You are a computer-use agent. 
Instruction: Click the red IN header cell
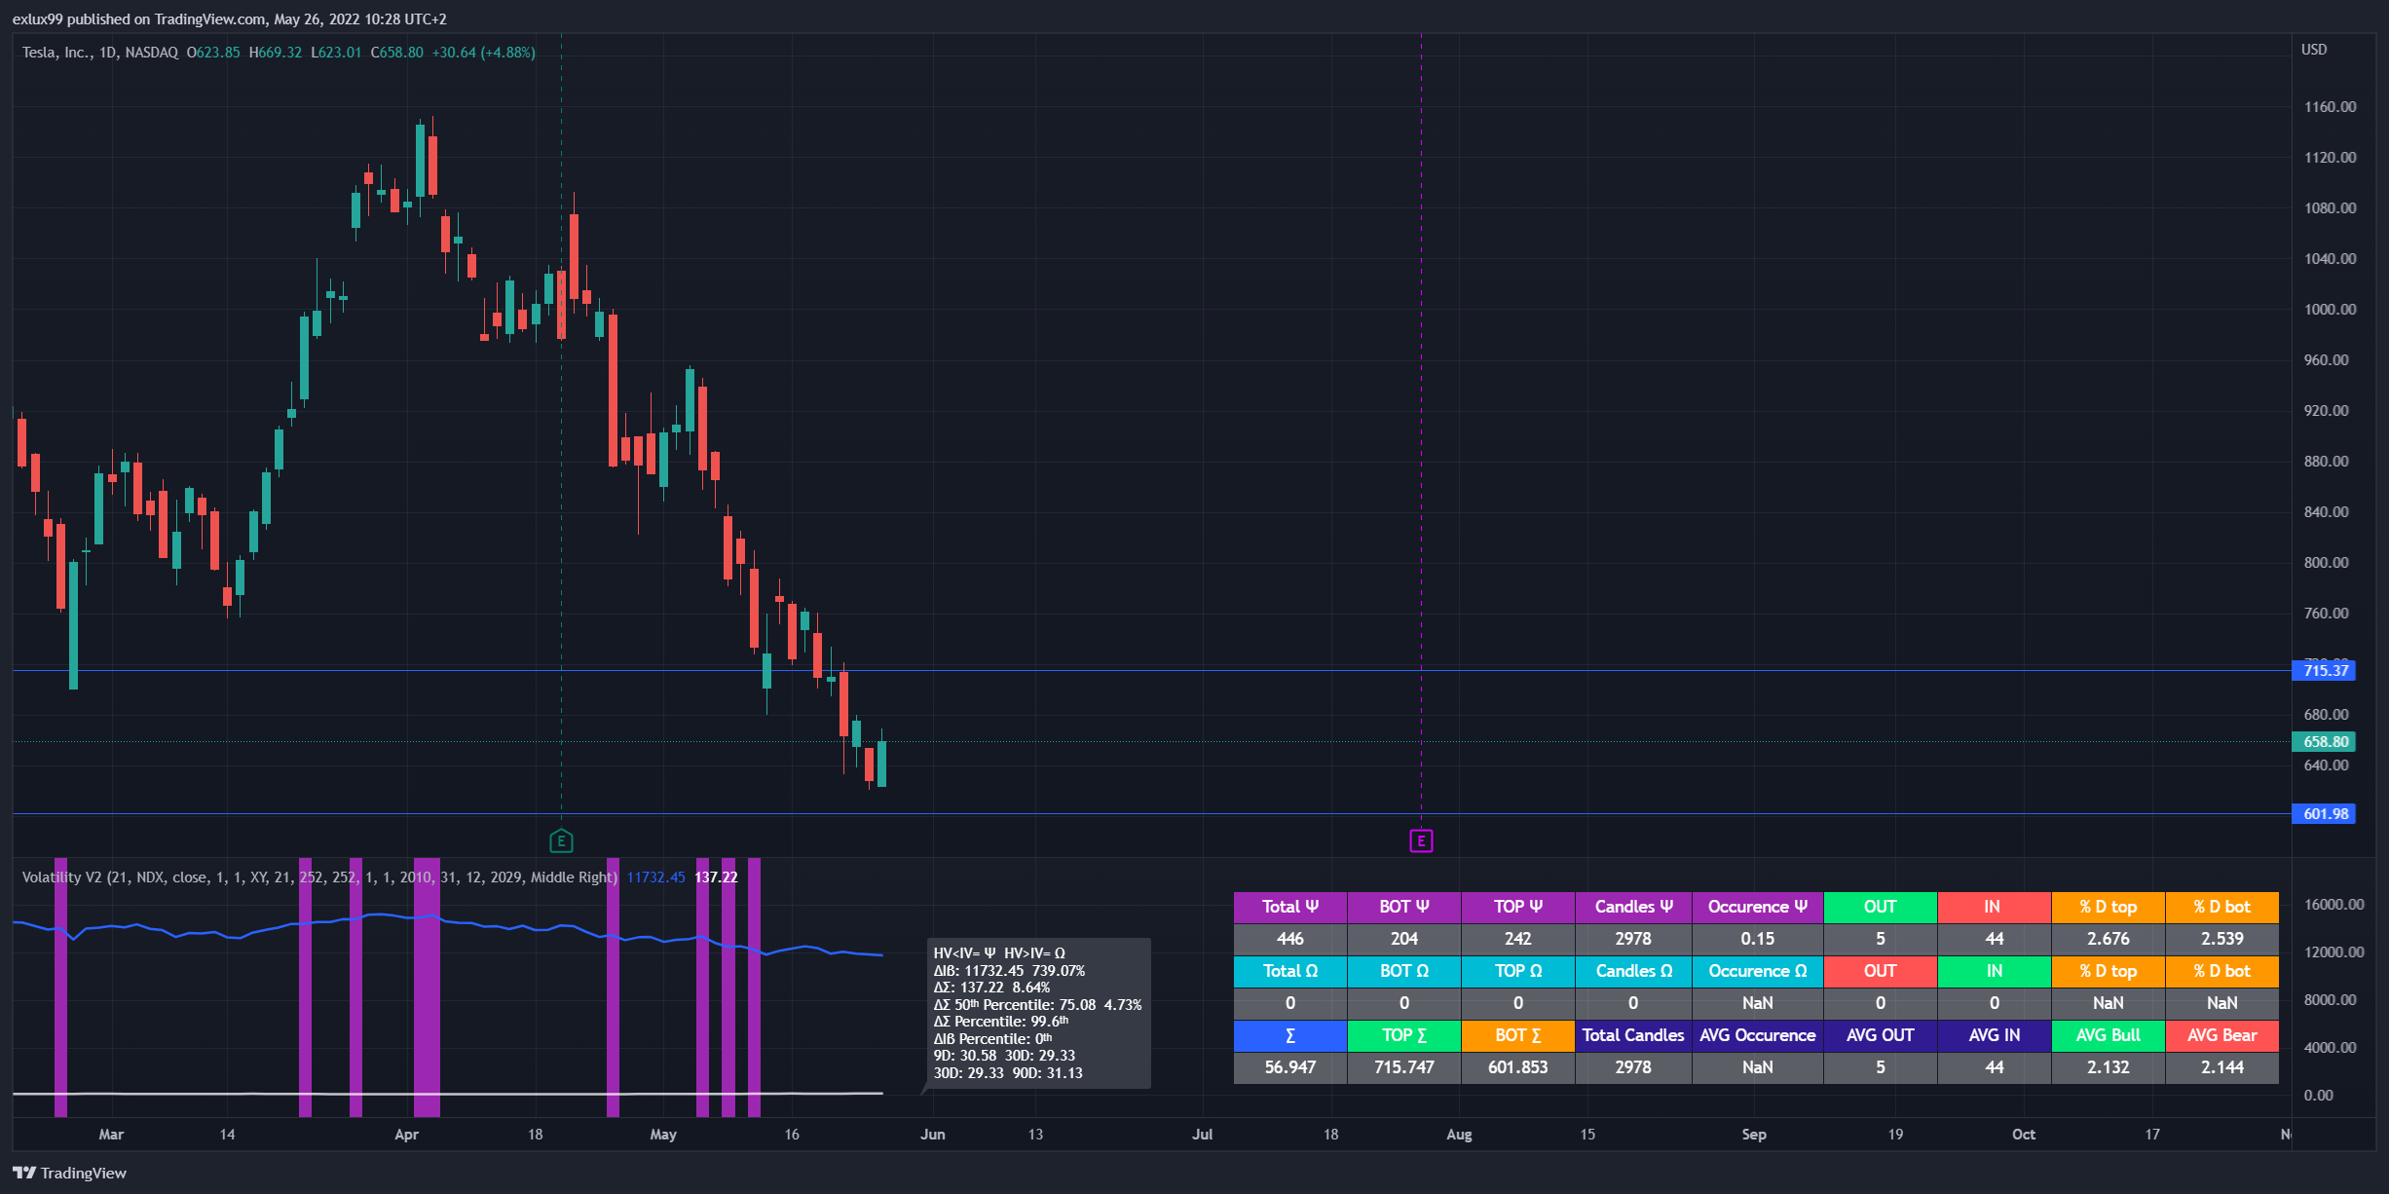coord(1995,907)
